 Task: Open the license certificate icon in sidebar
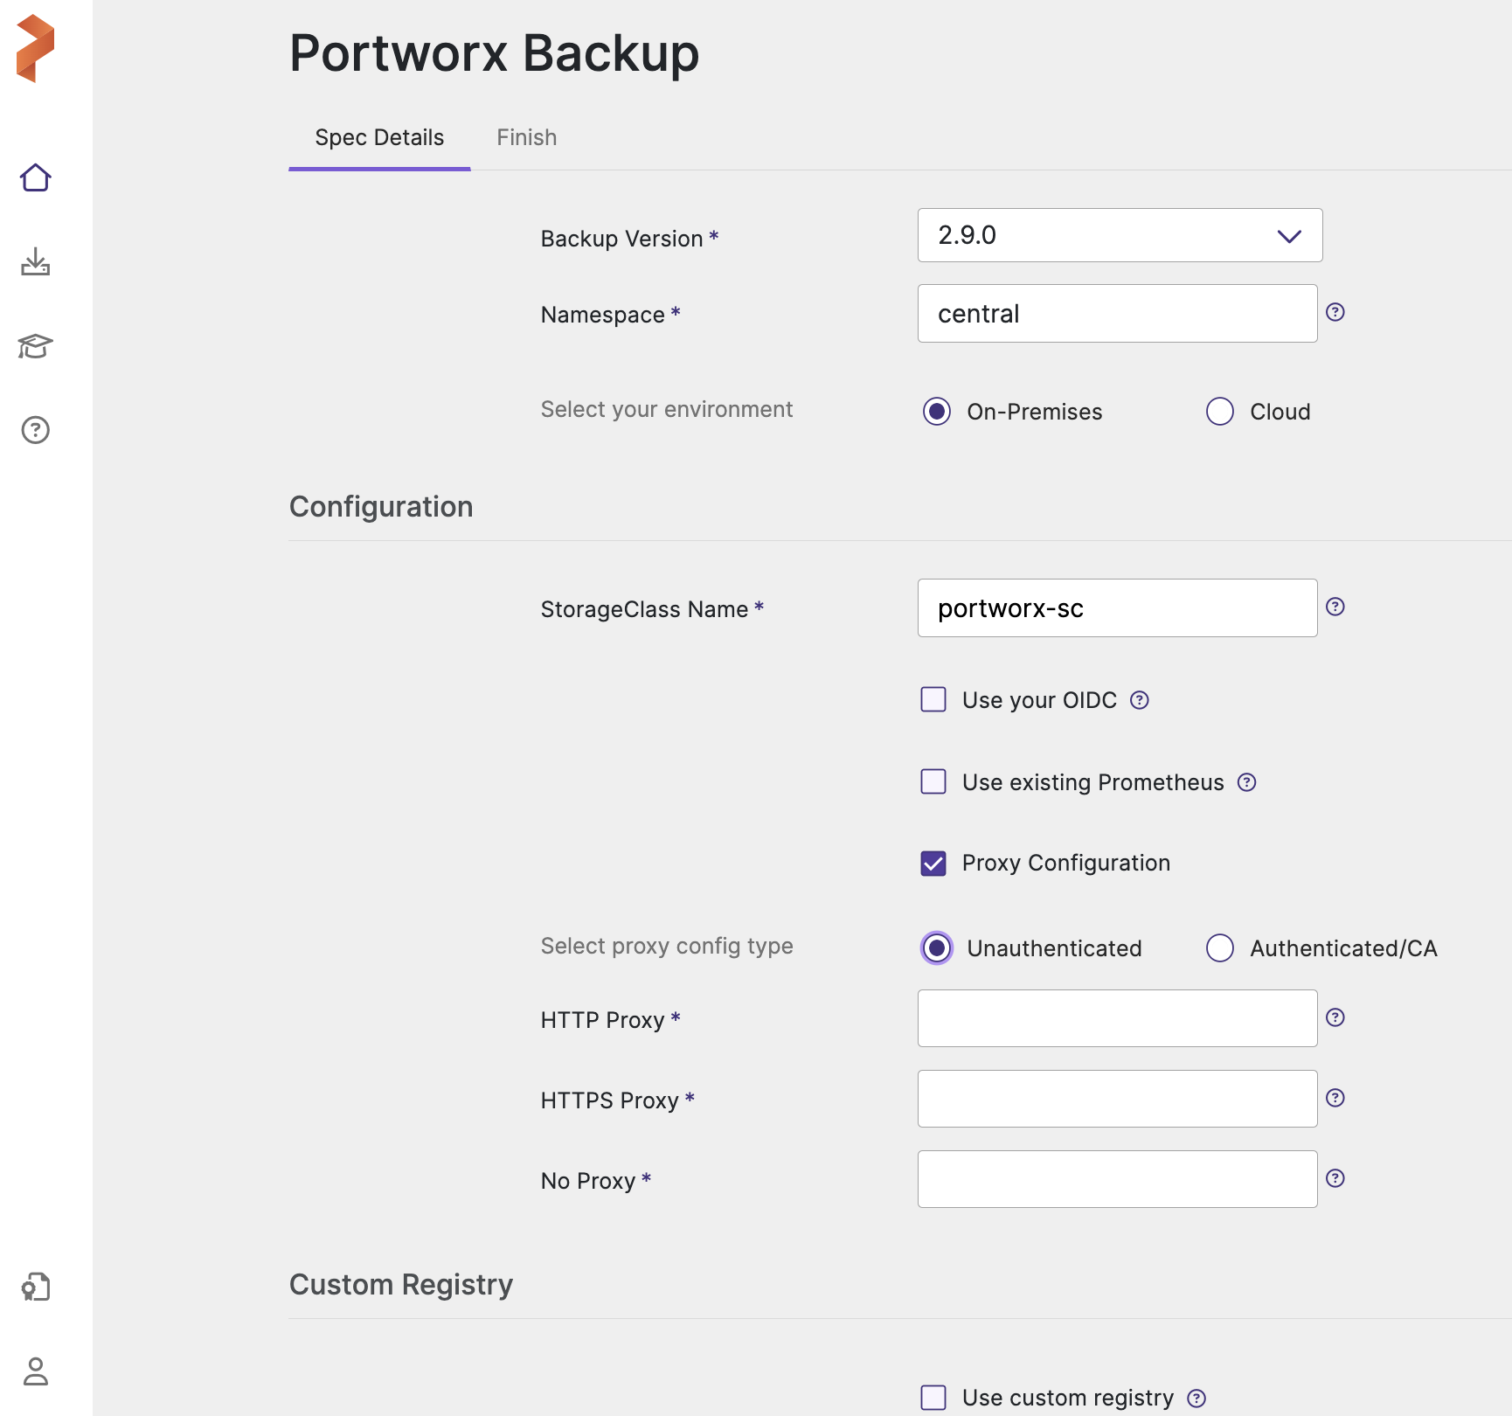[35, 1287]
